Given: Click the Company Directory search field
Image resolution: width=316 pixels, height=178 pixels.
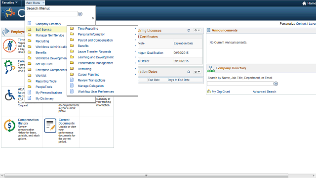Looking at the screenshot, I should pos(240,84).
